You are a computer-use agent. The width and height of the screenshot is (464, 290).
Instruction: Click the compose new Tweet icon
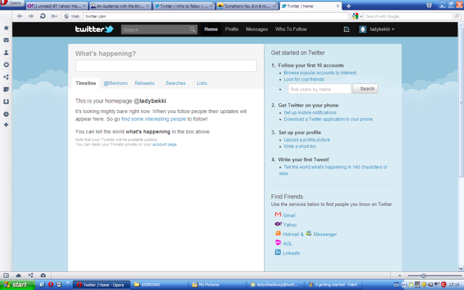346,29
